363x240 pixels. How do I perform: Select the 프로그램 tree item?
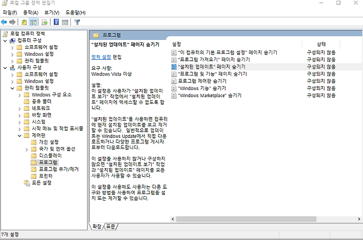48,163
